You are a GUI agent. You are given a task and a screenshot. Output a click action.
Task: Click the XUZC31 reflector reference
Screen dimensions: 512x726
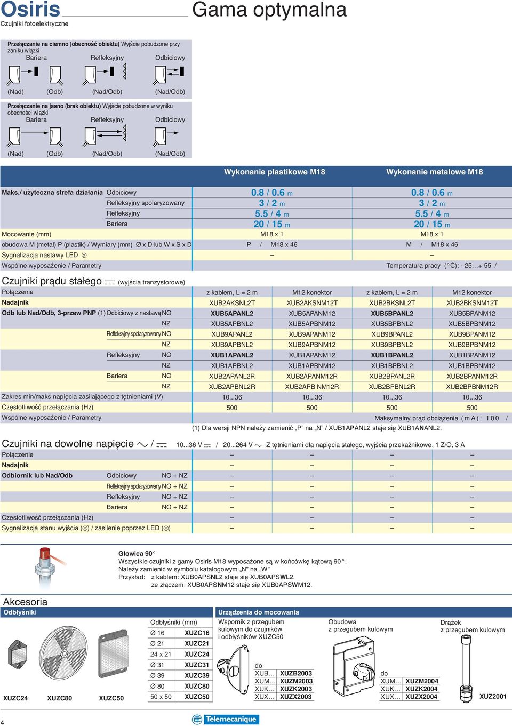197,665
